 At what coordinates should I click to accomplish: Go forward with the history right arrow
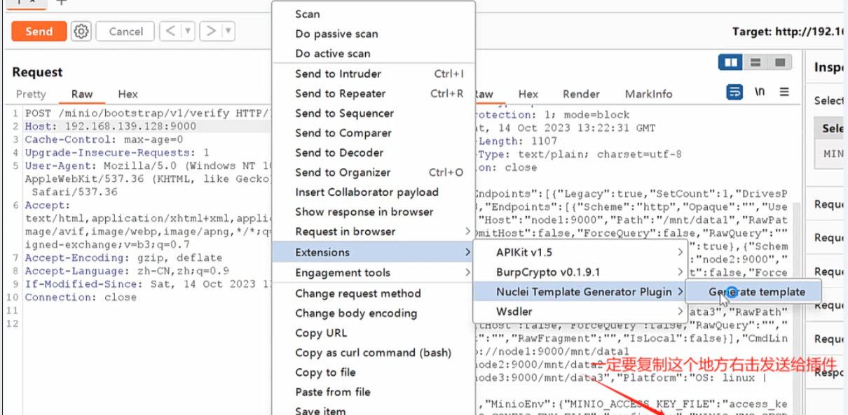(x=210, y=31)
